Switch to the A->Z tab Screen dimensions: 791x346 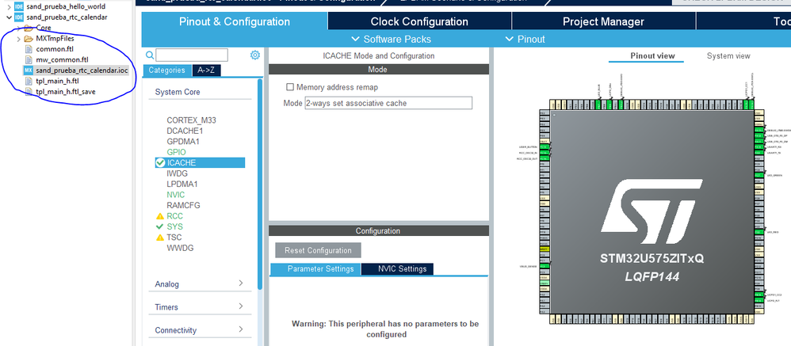(x=206, y=70)
